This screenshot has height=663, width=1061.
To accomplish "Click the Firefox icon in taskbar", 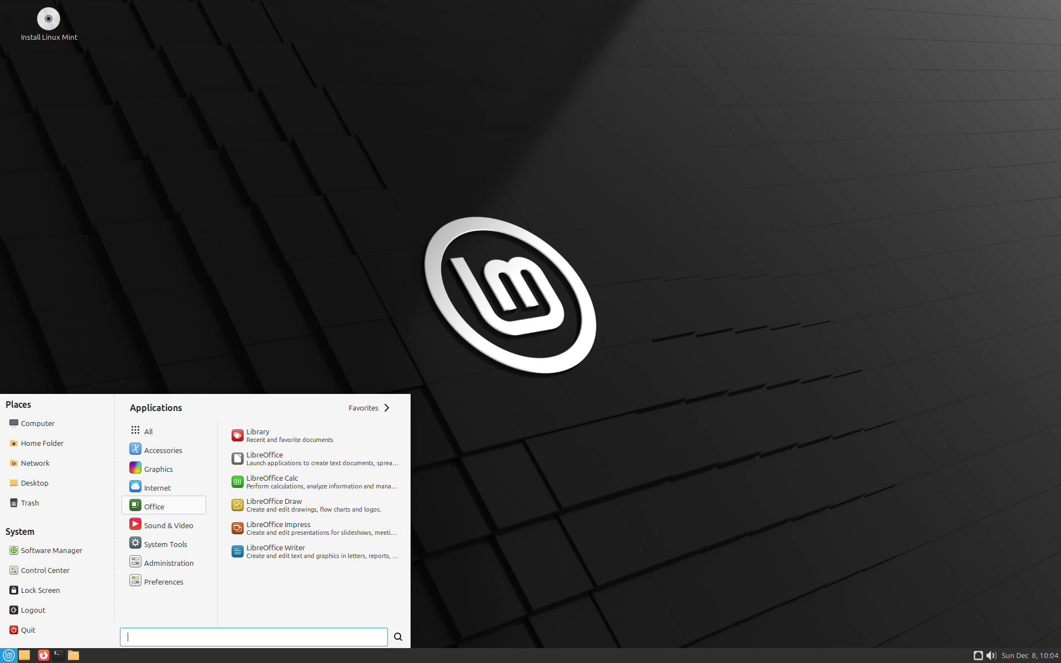I will 43,655.
